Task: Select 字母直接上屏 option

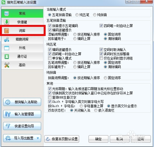Action: pos(81,106)
